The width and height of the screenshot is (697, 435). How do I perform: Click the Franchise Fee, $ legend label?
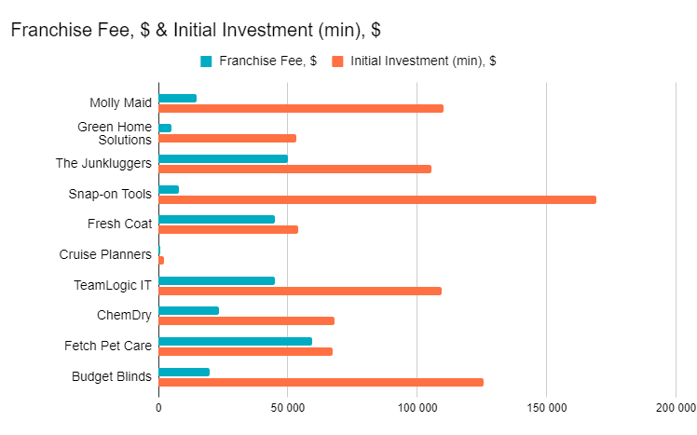267,61
